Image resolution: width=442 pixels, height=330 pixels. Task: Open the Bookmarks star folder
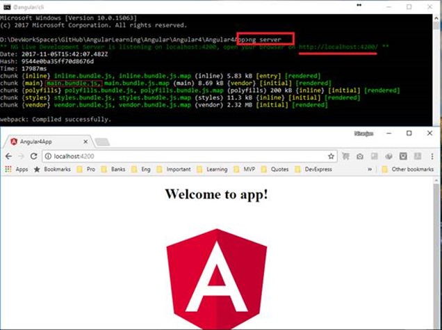point(52,169)
